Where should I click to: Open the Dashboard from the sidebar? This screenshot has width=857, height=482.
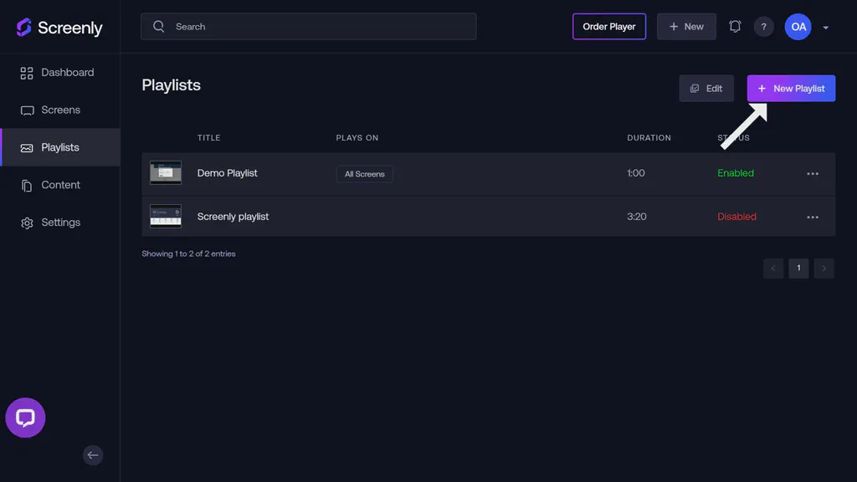point(67,72)
